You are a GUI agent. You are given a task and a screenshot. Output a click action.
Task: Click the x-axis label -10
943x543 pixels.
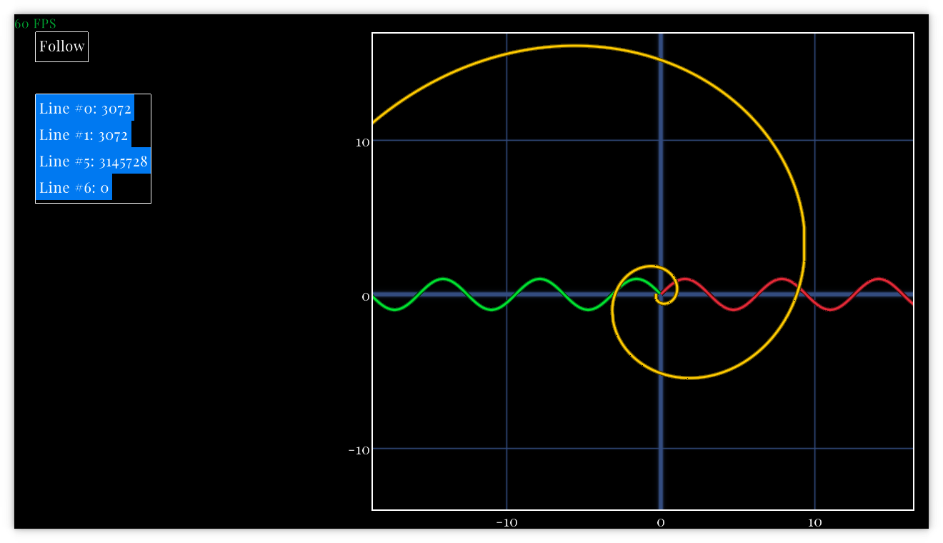click(507, 522)
